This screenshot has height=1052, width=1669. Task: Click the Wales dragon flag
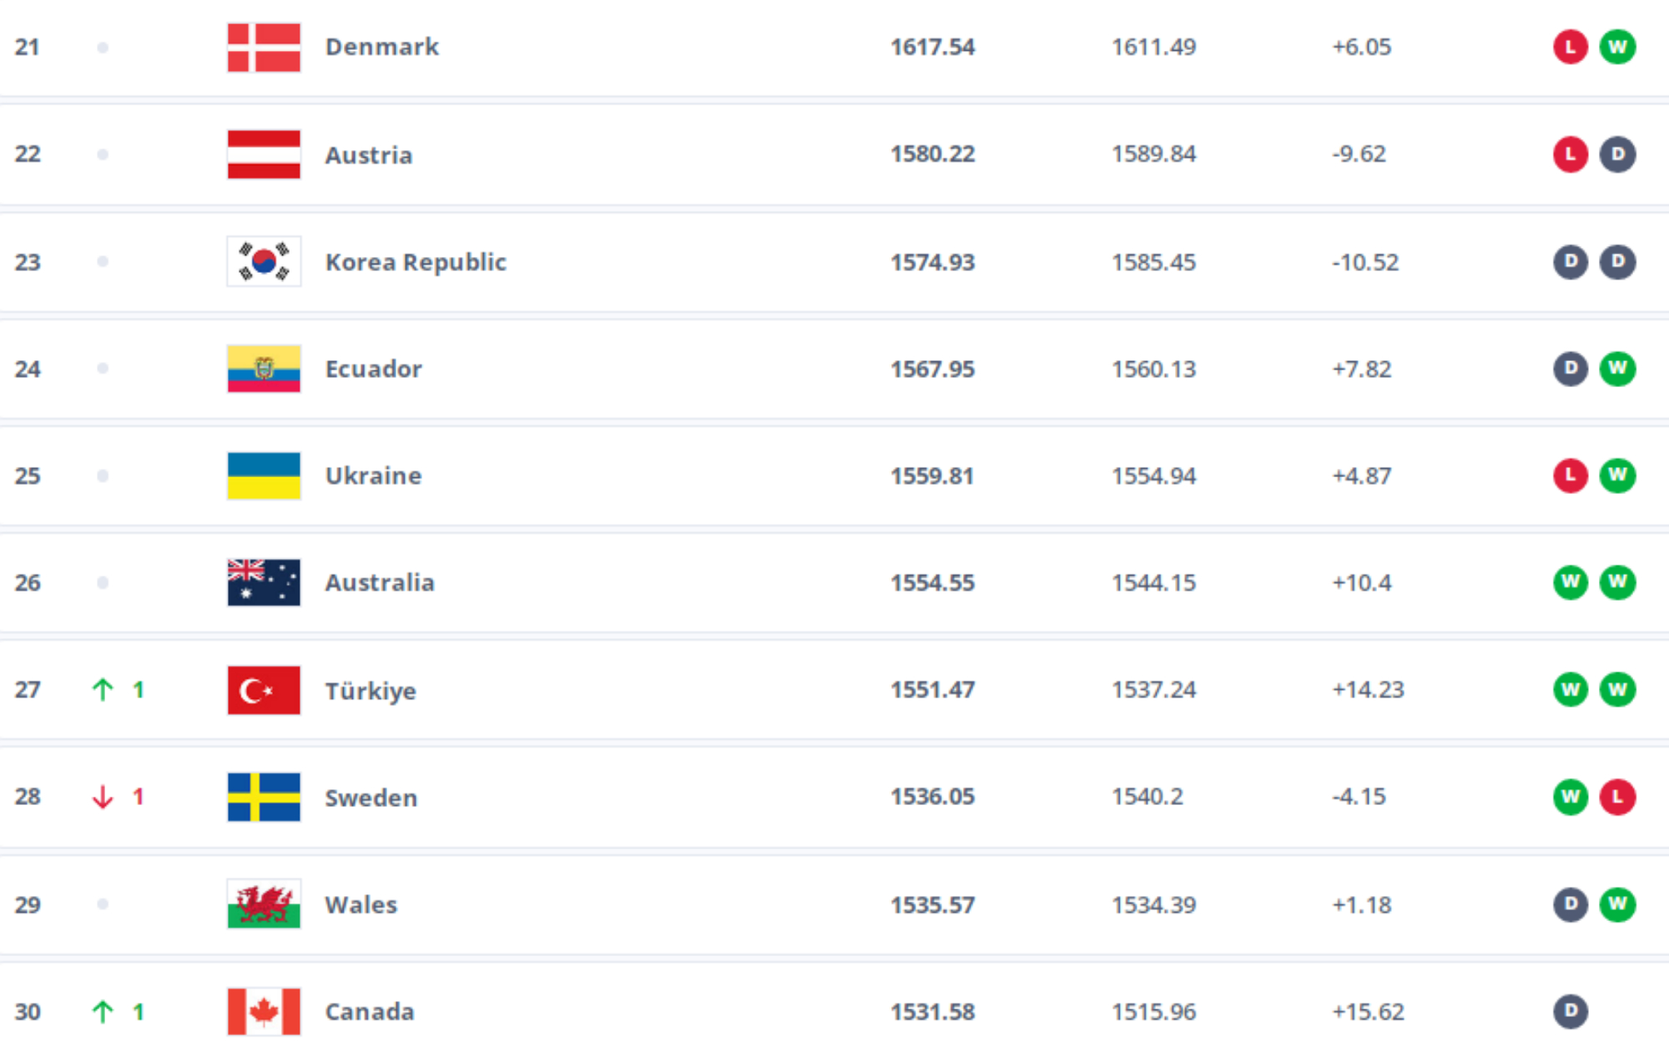click(264, 904)
